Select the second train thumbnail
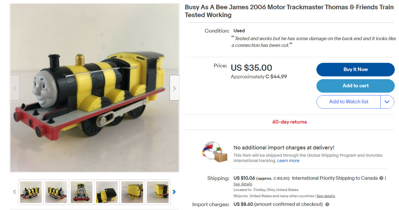The image size is (399, 210). pyautogui.click(x=56, y=192)
